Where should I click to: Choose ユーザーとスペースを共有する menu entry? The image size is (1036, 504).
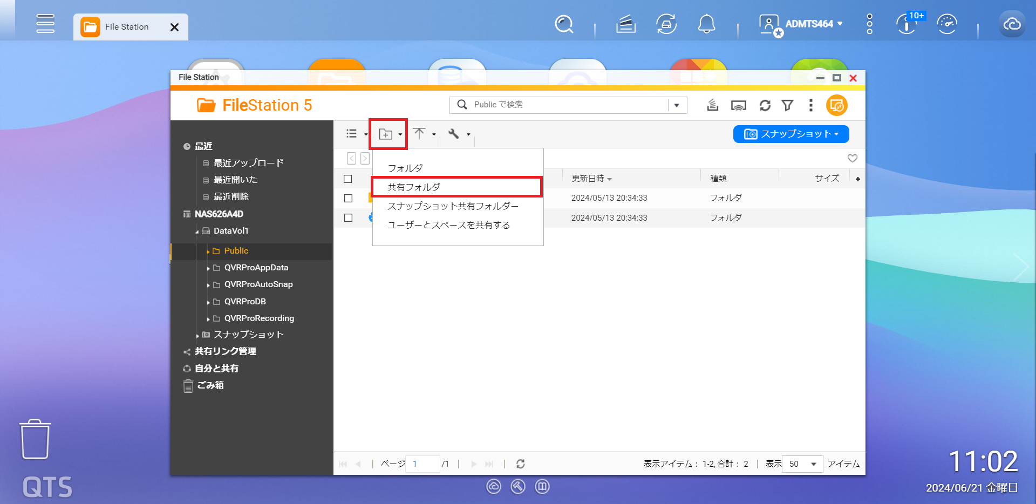pos(458,225)
